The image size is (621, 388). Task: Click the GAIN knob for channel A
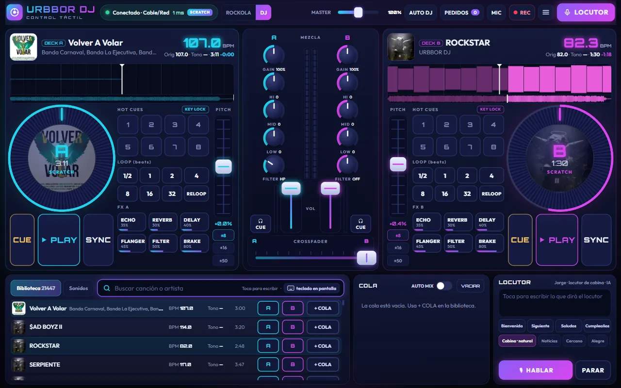point(274,55)
